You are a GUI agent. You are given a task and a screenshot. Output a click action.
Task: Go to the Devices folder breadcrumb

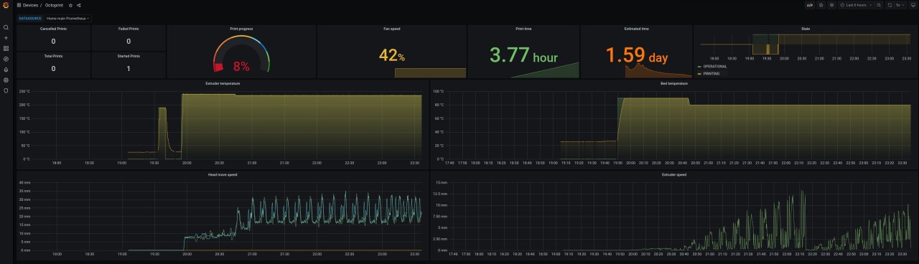[x=30, y=5]
